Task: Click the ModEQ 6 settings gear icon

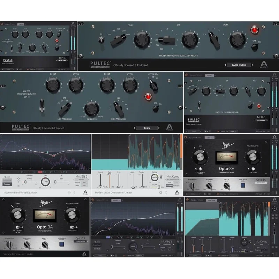Action: tap(69, 193)
